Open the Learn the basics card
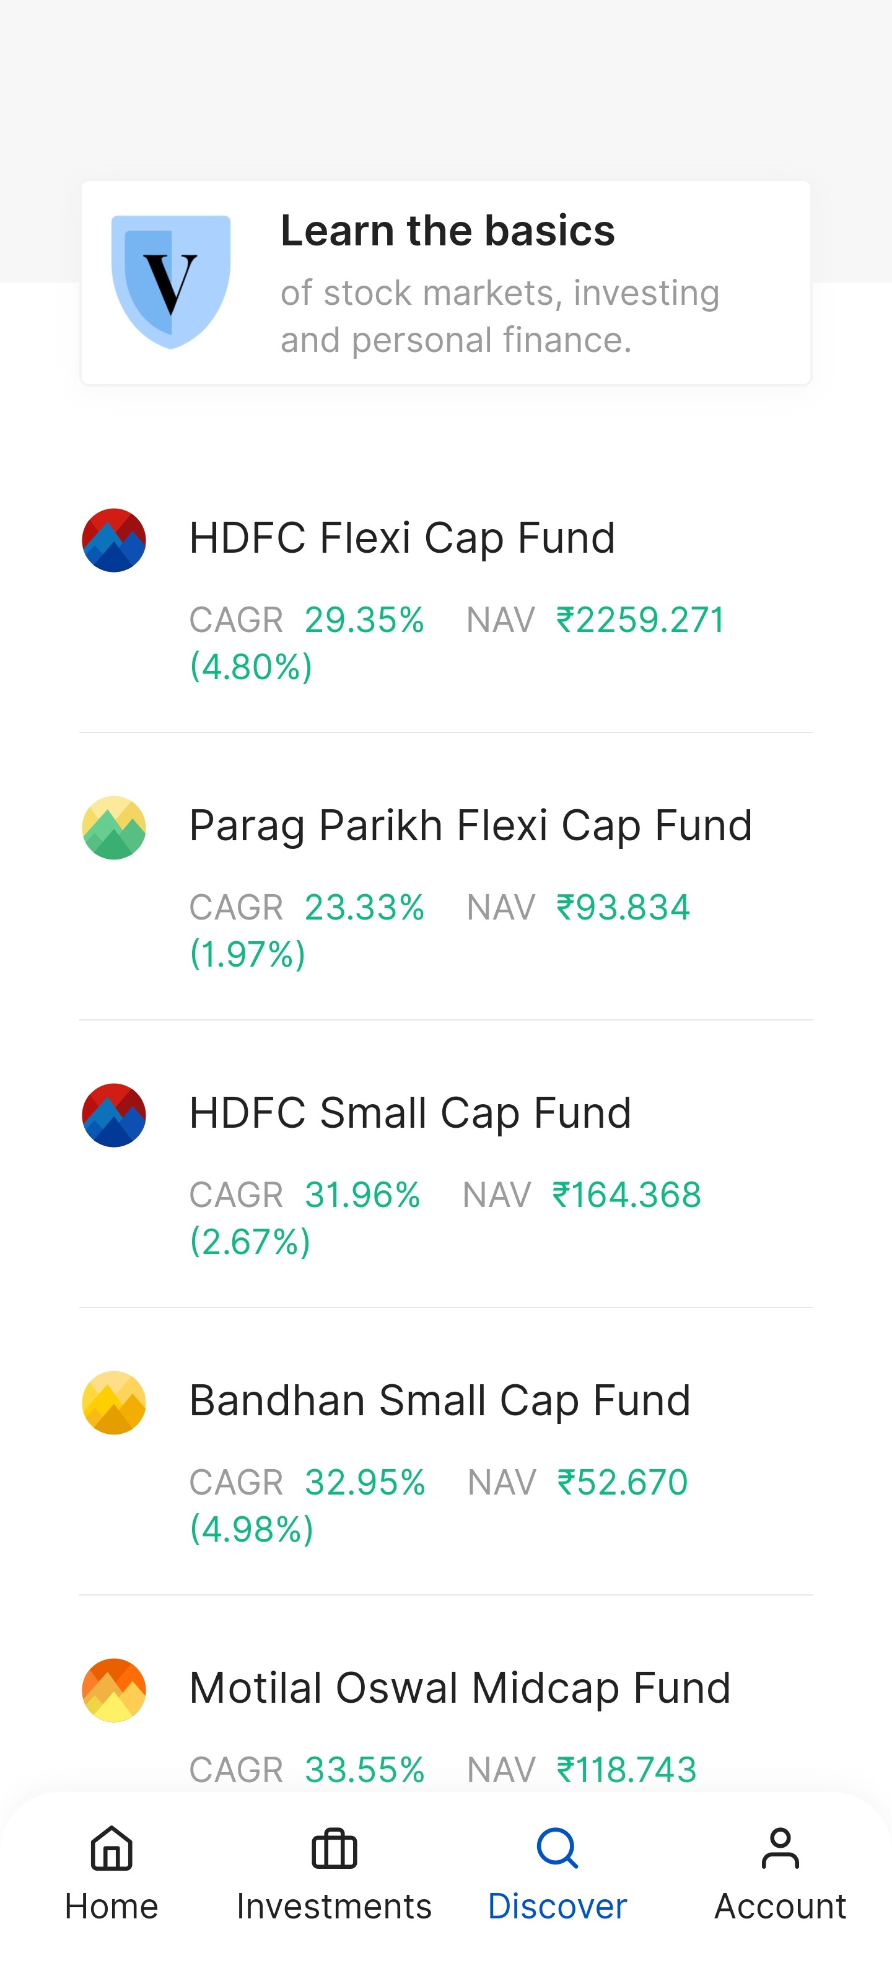Screen dimensions: 892x1963 pyautogui.click(x=499, y=283)
